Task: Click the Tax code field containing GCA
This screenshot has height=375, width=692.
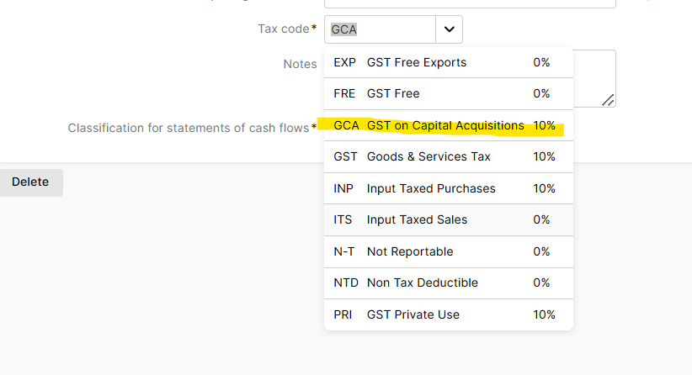Action: (x=379, y=29)
